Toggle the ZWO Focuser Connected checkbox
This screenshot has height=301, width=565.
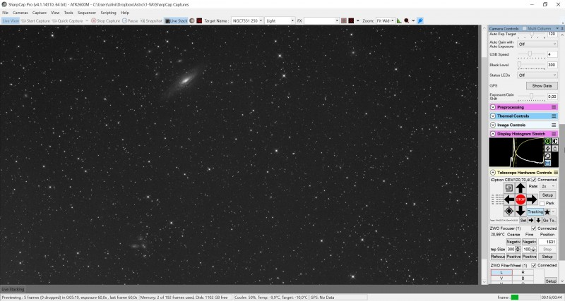tap(534, 228)
